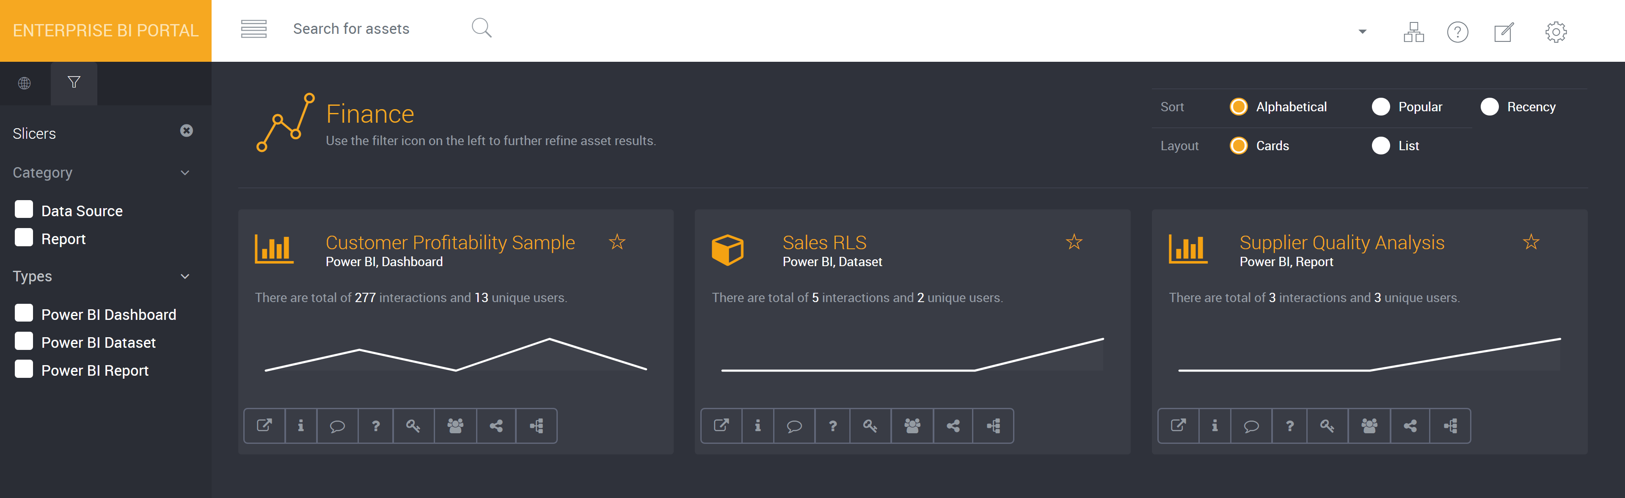Click Customer Profitability Sample usage sparkline
This screenshot has width=1625, height=498.
coord(455,354)
